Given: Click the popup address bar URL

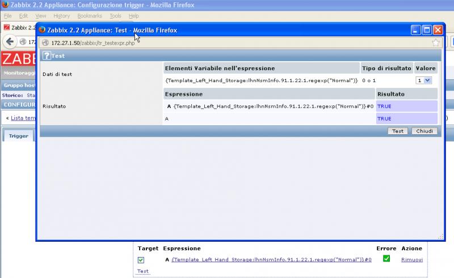Looking at the screenshot, I should [x=93, y=43].
